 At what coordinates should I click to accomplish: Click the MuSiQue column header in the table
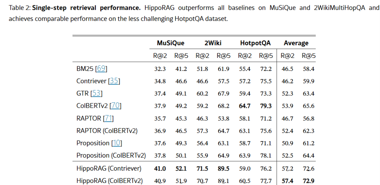[171, 43]
